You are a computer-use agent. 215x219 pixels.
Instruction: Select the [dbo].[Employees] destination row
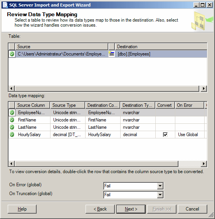(161, 54)
